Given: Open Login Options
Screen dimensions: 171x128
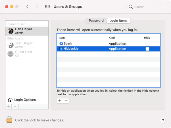Looking at the screenshot, I should [27, 100].
